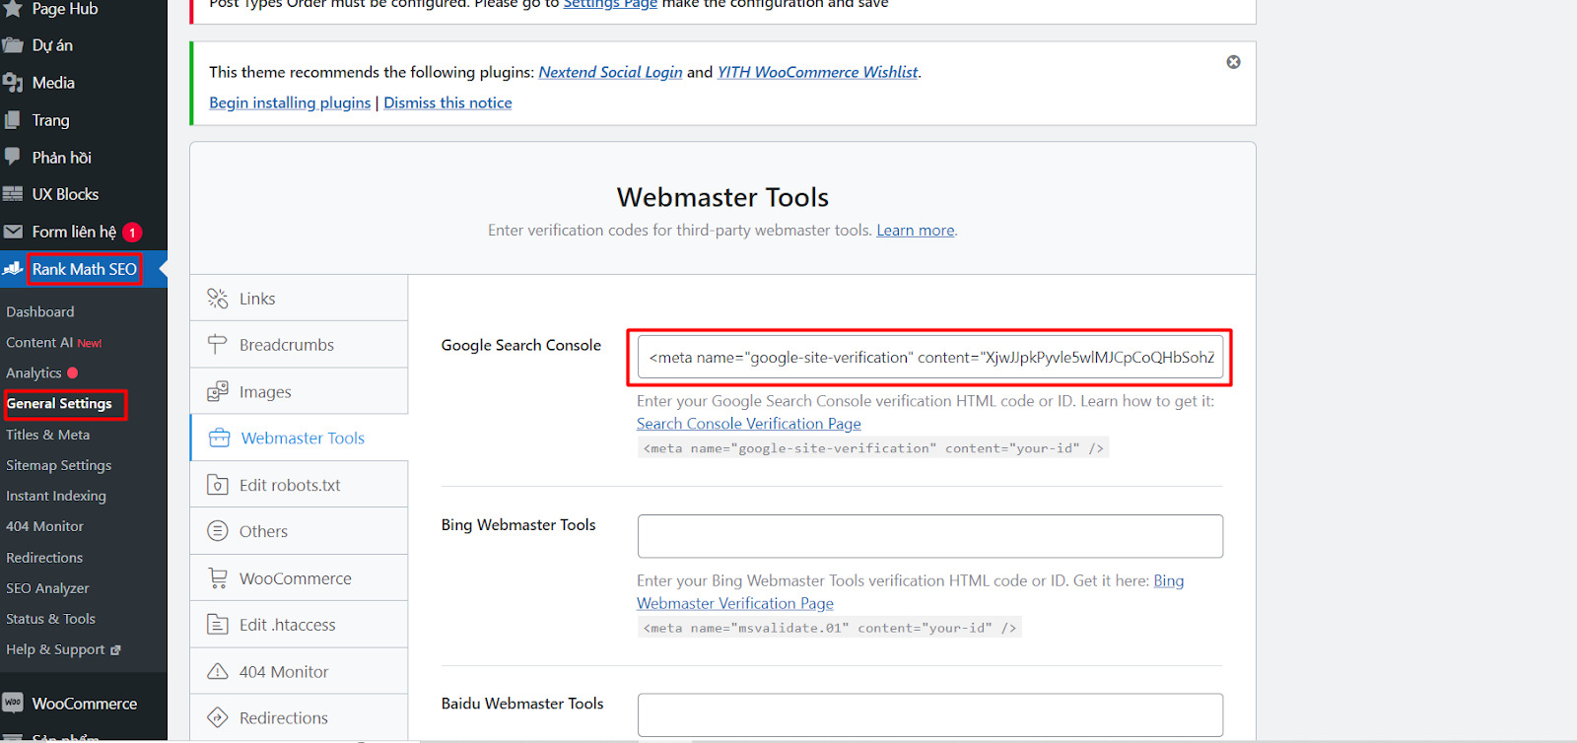This screenshot has width=1577, height=743.
Task: Click the Images tab icon
Action: click(217, 392)
